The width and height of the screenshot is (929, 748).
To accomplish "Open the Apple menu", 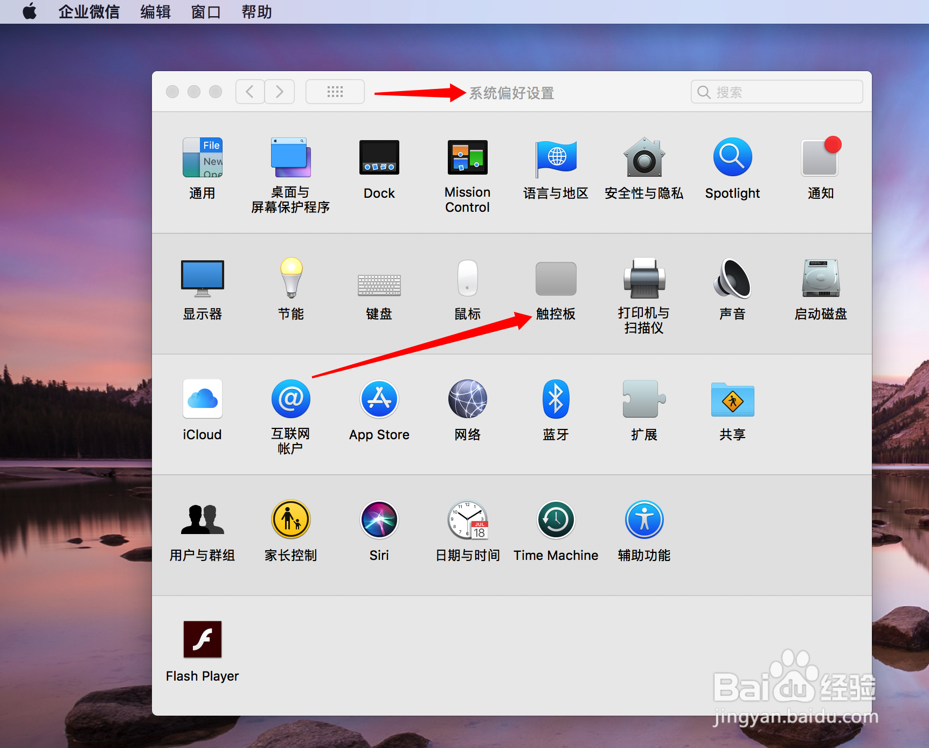I will pyautogui.click(x=30, y=11).
